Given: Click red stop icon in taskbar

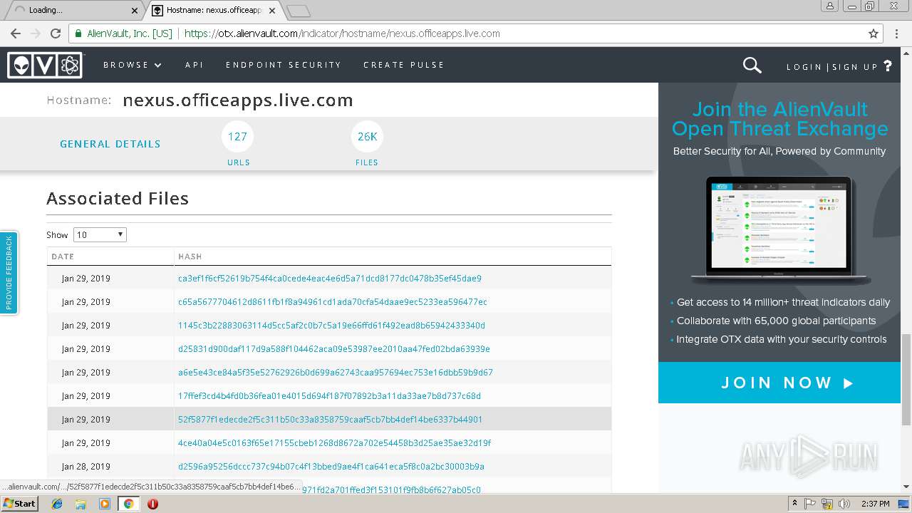Looking at the screenshot, I should [x=152, y=504].
